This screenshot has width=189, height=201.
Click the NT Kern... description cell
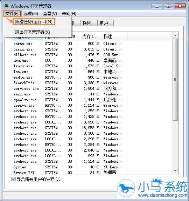click(x=113, y=167)
